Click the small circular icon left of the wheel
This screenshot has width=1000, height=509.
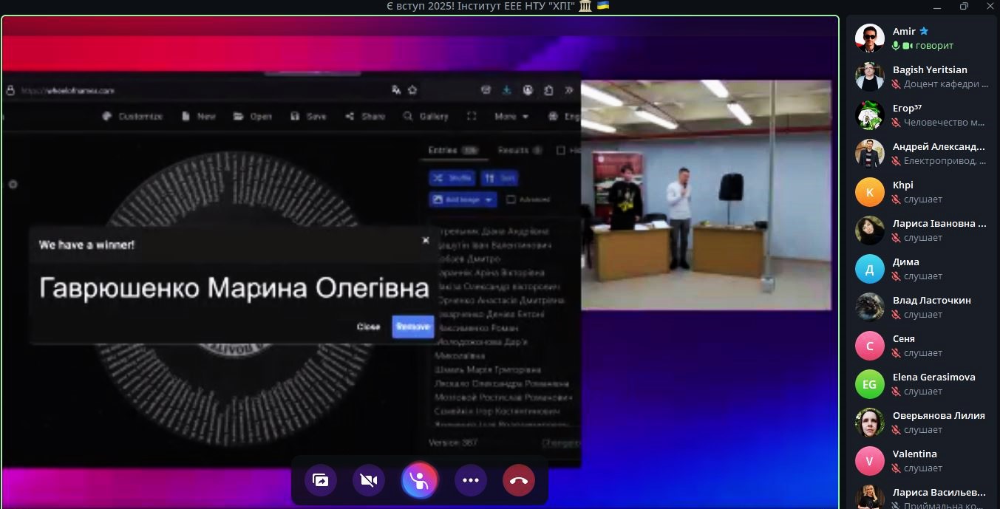[x=13, y=184]
